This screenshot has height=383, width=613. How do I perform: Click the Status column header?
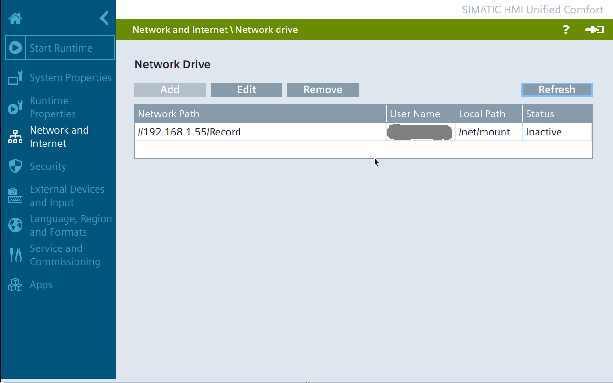pos(557,114)
